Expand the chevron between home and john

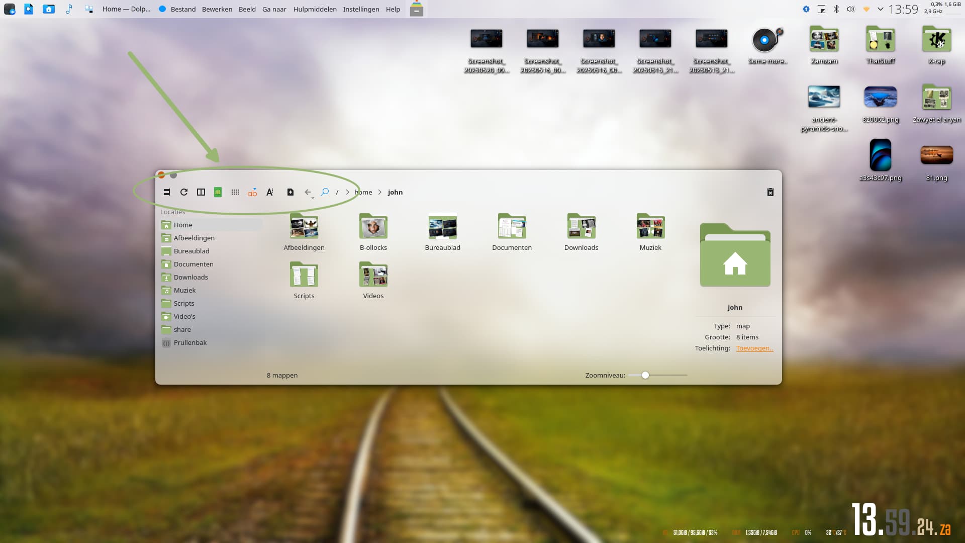click(x=380, y=192)
